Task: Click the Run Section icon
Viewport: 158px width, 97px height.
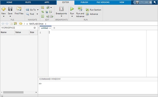Action: tap(87, 10)
